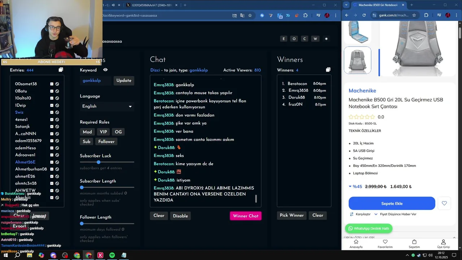The width and height of the screenshot is (462, 260).
Task: Reload the gank.com.tr page
Action: (x=364, y=15)
